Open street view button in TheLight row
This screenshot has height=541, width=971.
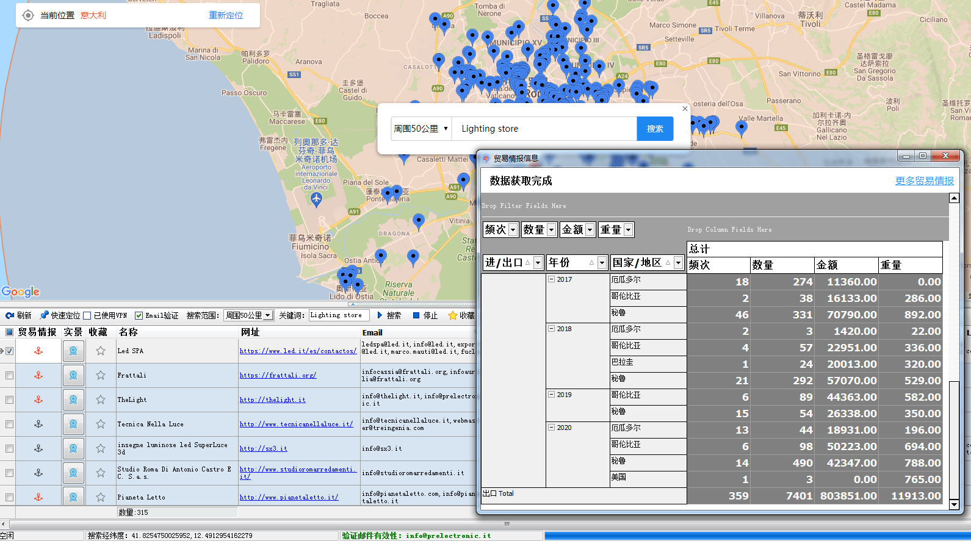pyautogui.click(x=73, y=399)
